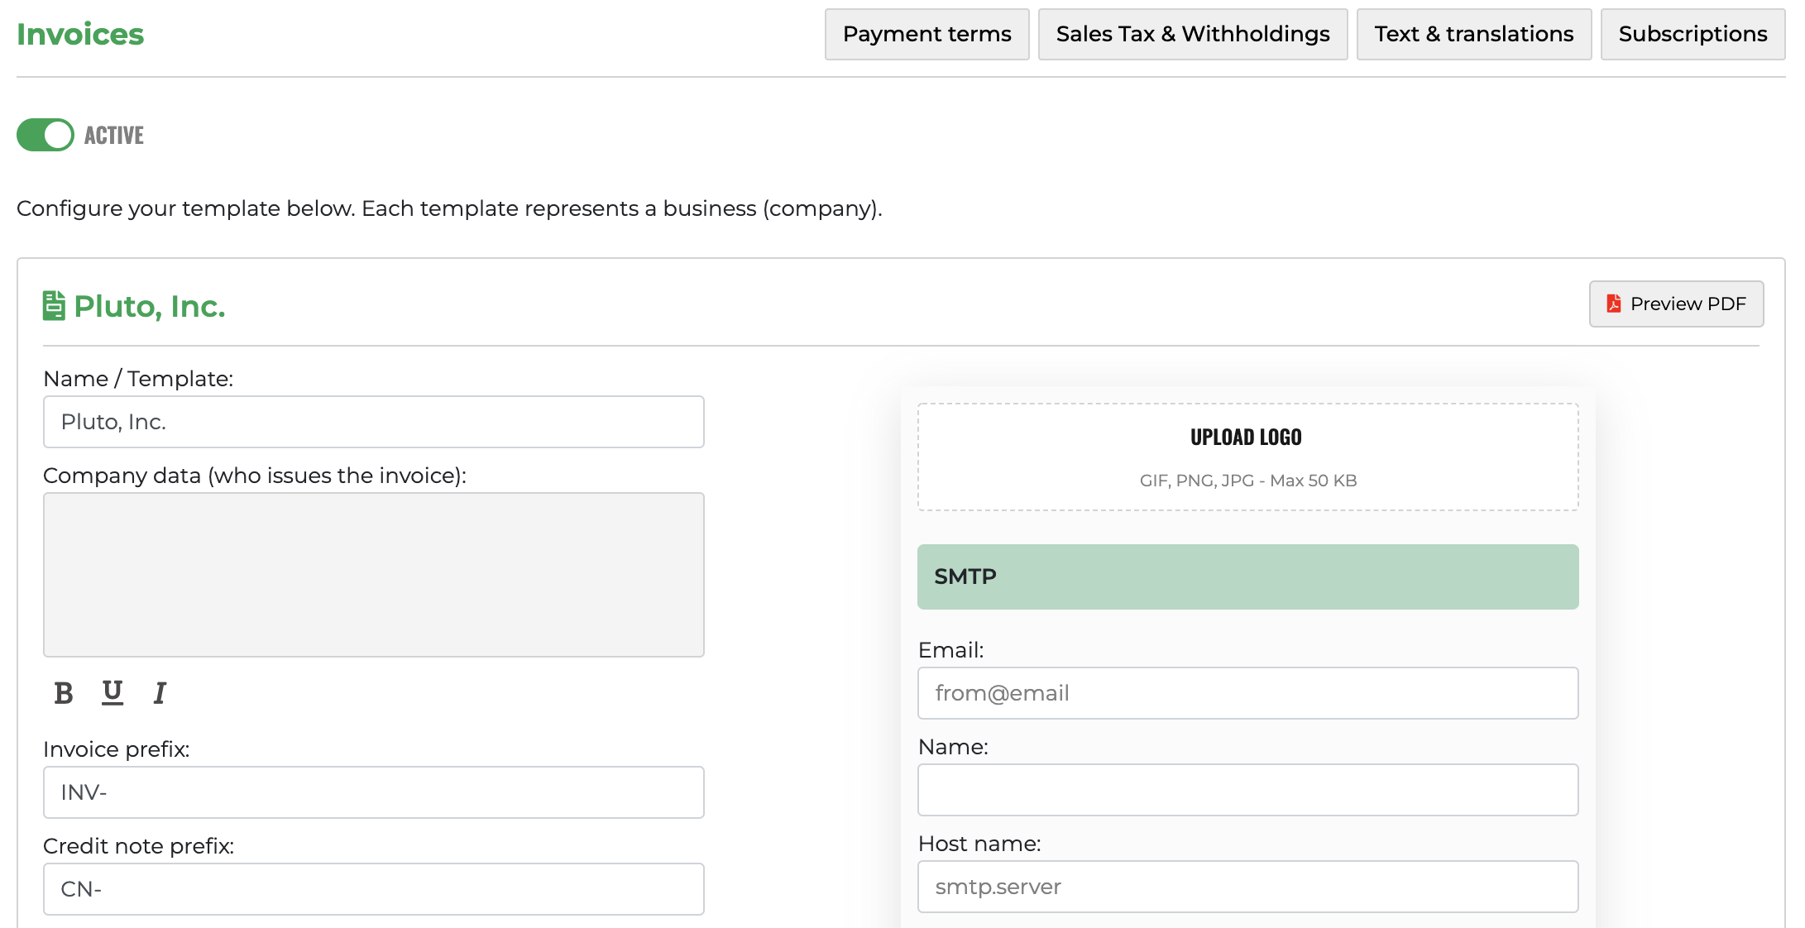Click the Underline formatting icon

click(x=113, y=692)
